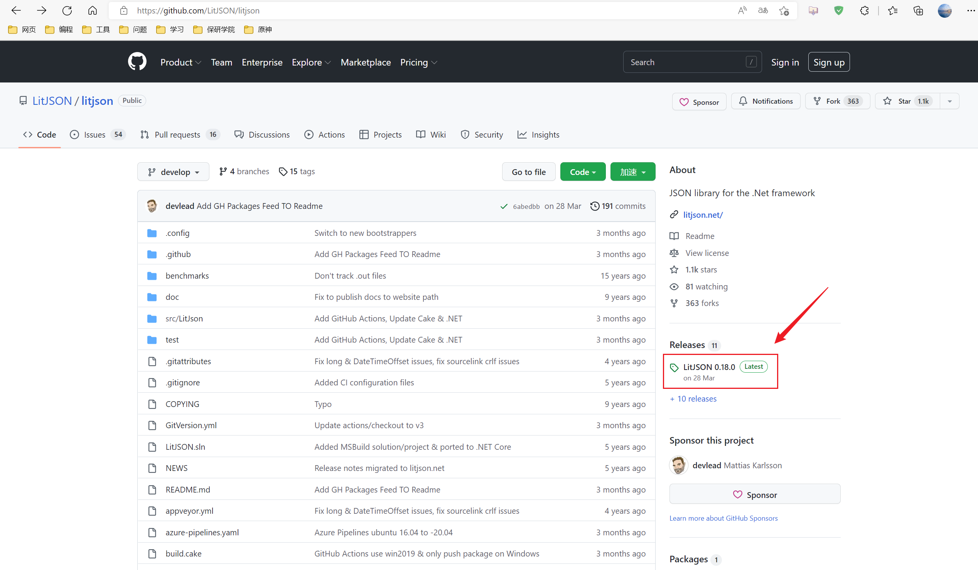Click read aloud icon in address bar
Screen dimensions: 978x570
[x=742, y=10]
